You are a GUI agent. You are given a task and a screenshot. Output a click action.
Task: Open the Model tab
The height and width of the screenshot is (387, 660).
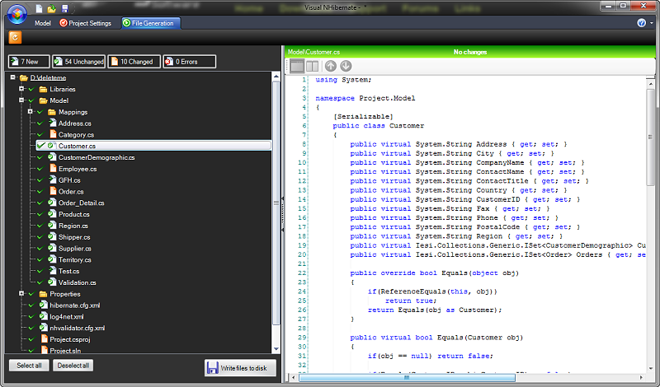tap(42, 23)
